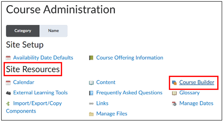Image resolution: width=224 pixels, height=122 pixels.
Task: Click the chain Links icon
Action: click(91, 104)
